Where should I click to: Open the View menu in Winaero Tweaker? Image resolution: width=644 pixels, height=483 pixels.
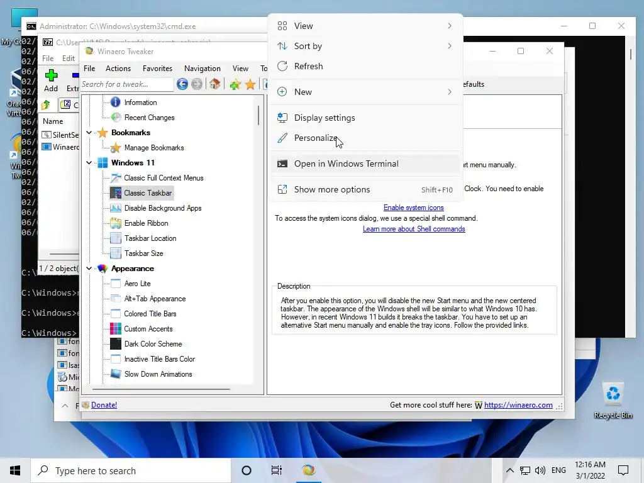pyautogui.click(x=240, y=69)
